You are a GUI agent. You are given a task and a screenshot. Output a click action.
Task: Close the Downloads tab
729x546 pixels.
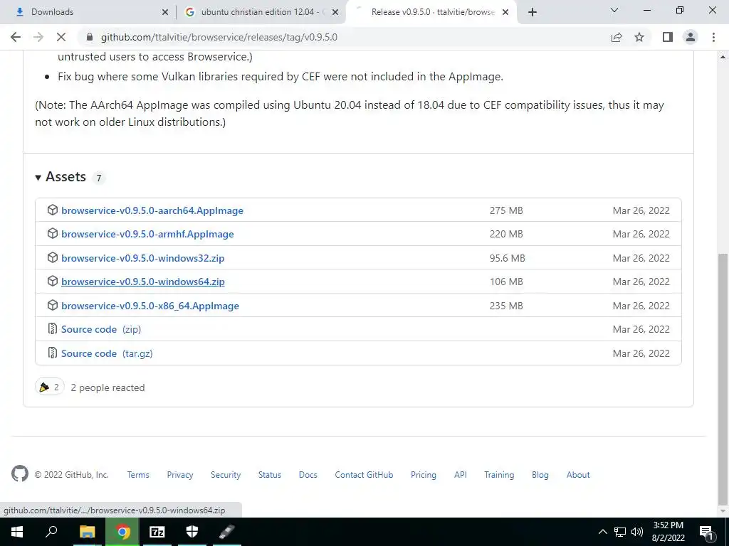(x=165, y=12)
